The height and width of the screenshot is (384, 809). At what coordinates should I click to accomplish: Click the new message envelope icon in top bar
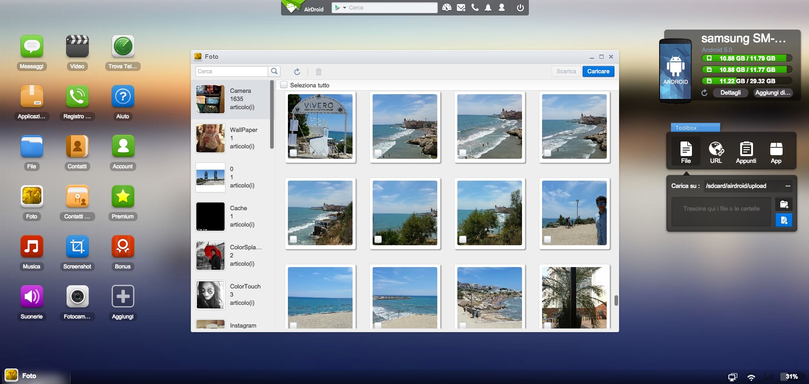point(461,8)
